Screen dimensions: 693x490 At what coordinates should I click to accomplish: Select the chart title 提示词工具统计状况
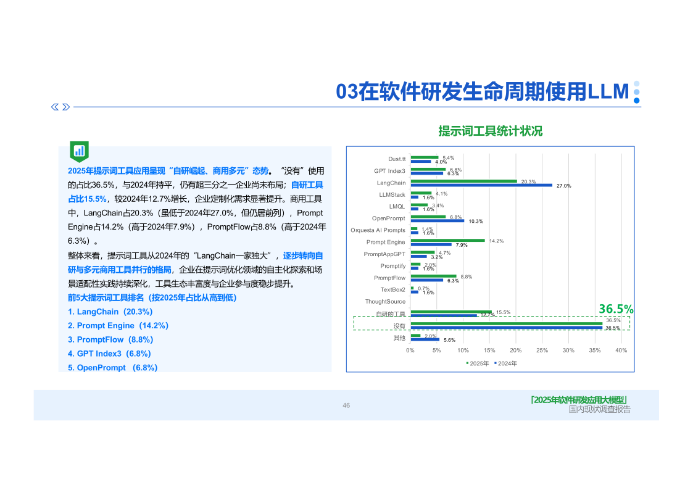(490, 131)
